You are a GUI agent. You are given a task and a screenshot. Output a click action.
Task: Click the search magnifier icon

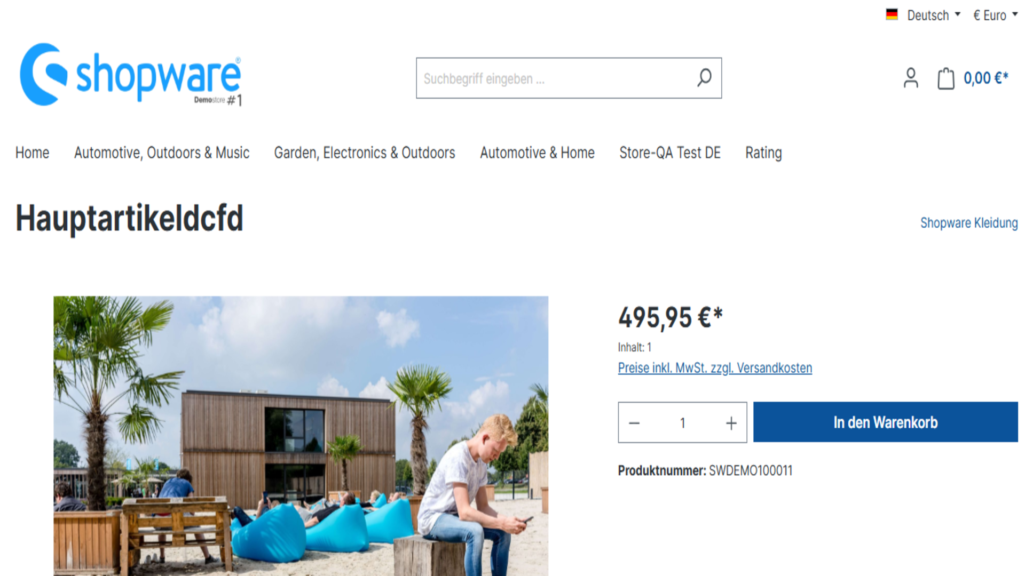click(704, 78)
